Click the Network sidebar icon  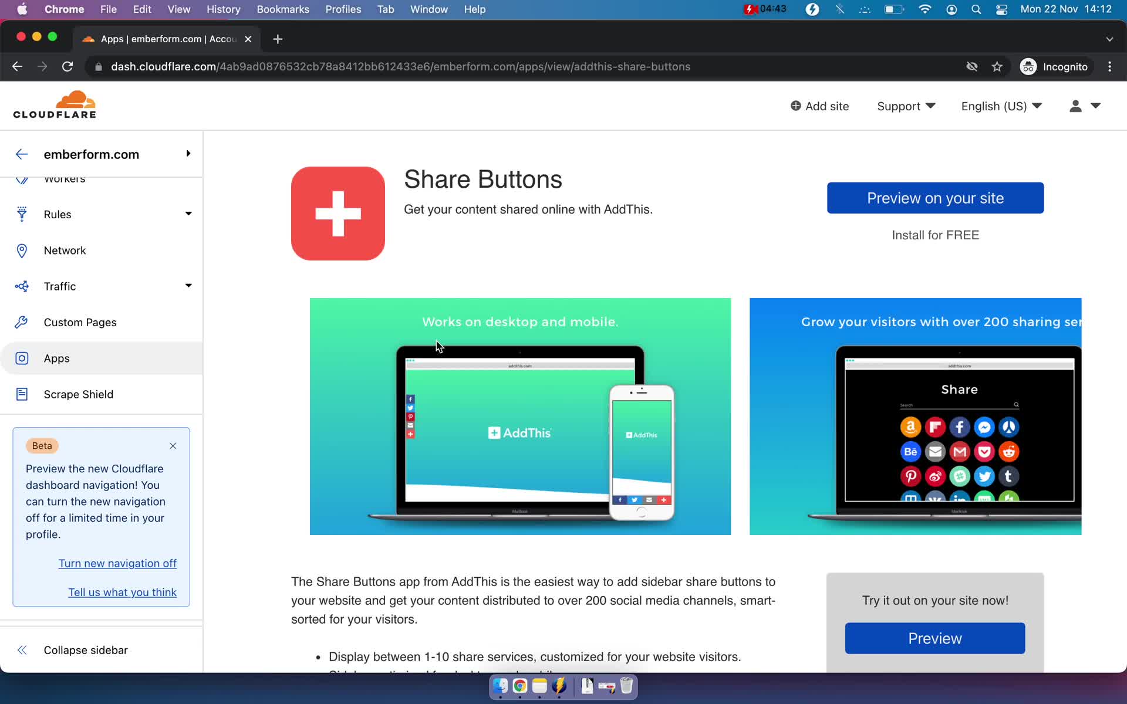pos(21,250)
